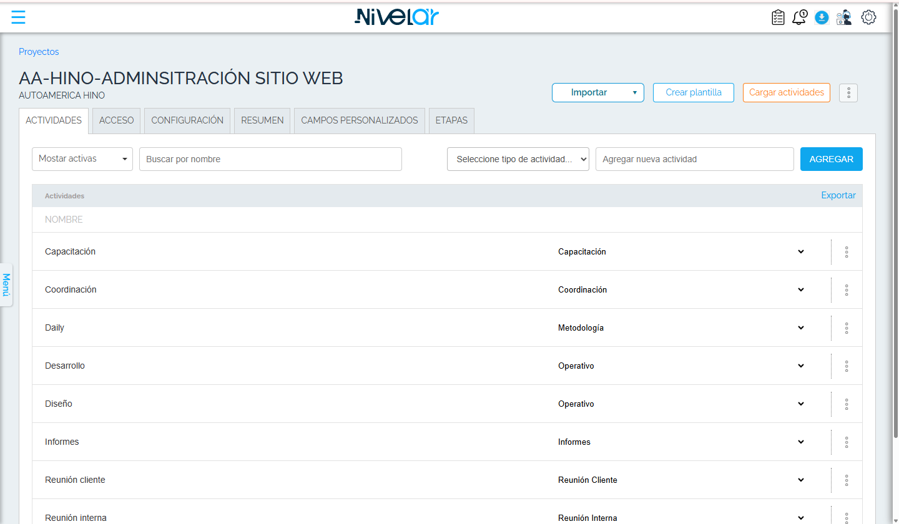
Task: Click the AGREGAR button
Action: coord(832,159)
